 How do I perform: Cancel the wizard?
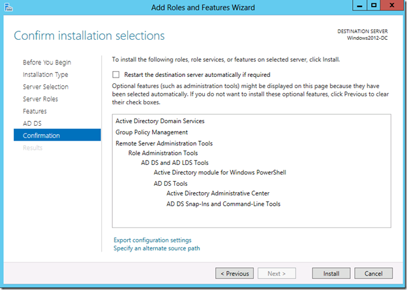[x=374, y=274]
